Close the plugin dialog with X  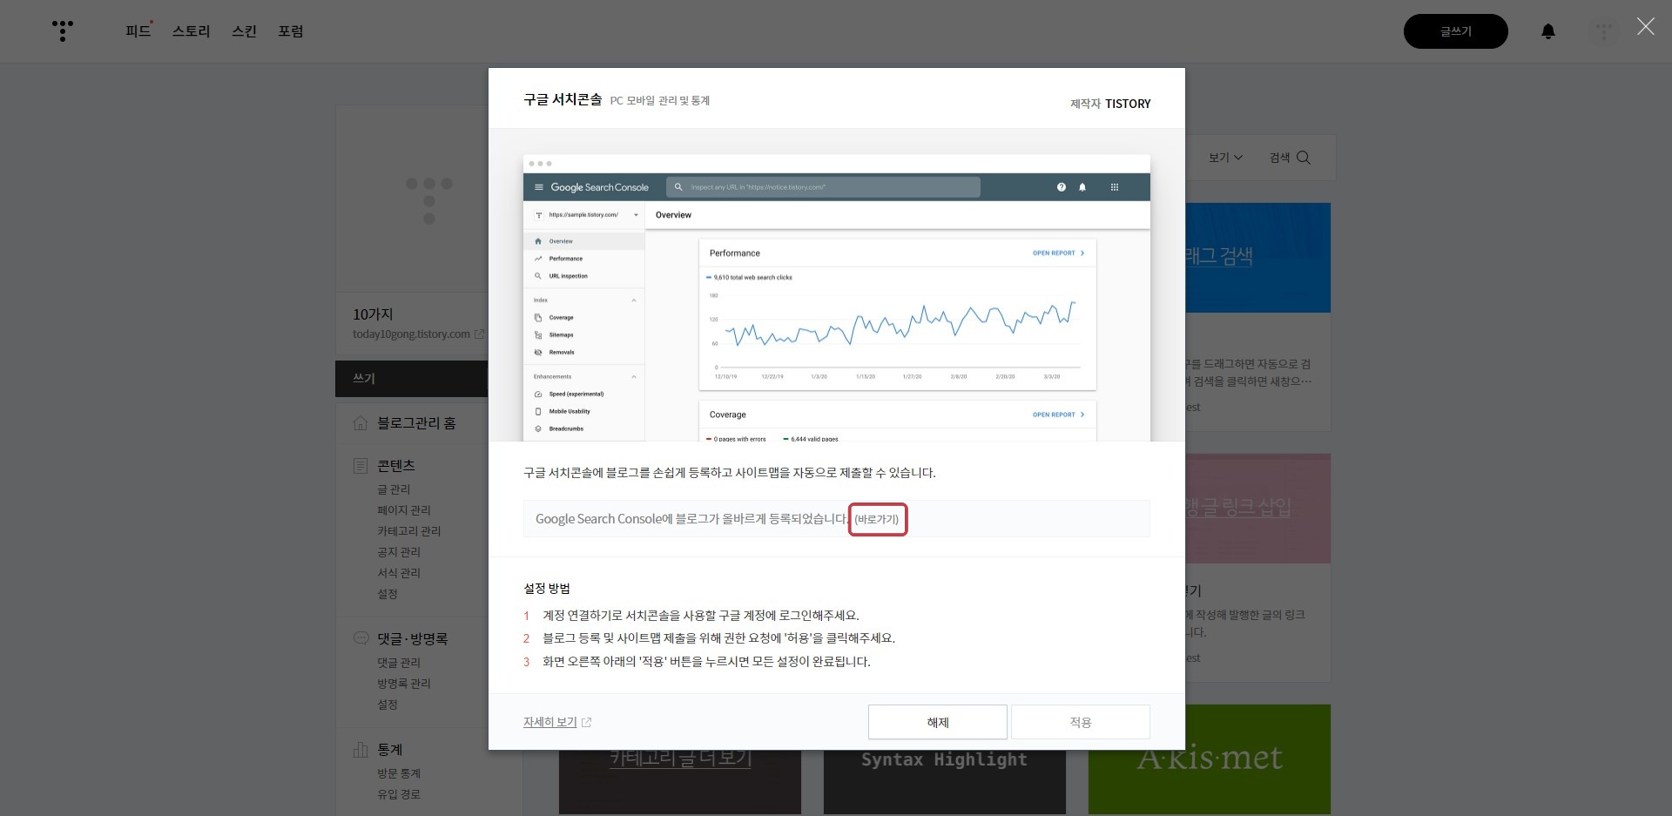[1645, 27]
